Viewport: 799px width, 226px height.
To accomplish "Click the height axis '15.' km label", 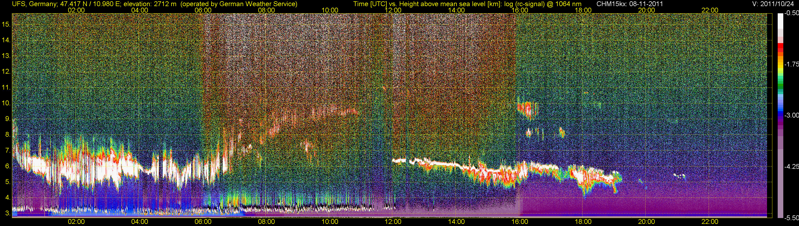I will click(6, 24).
